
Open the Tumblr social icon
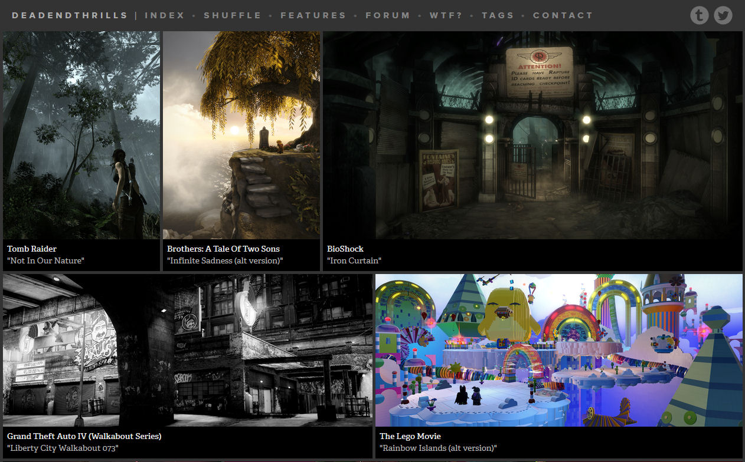click(699, 15)
